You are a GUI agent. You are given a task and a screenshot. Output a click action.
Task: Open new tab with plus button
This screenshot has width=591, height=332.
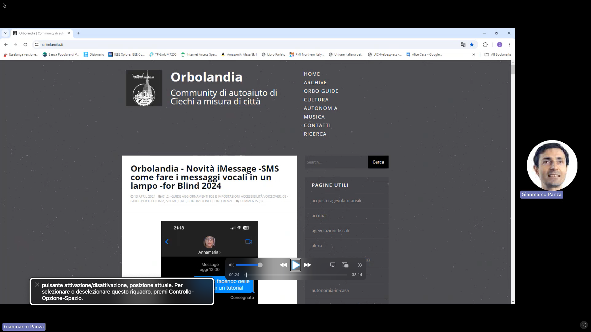coord(78,33)
